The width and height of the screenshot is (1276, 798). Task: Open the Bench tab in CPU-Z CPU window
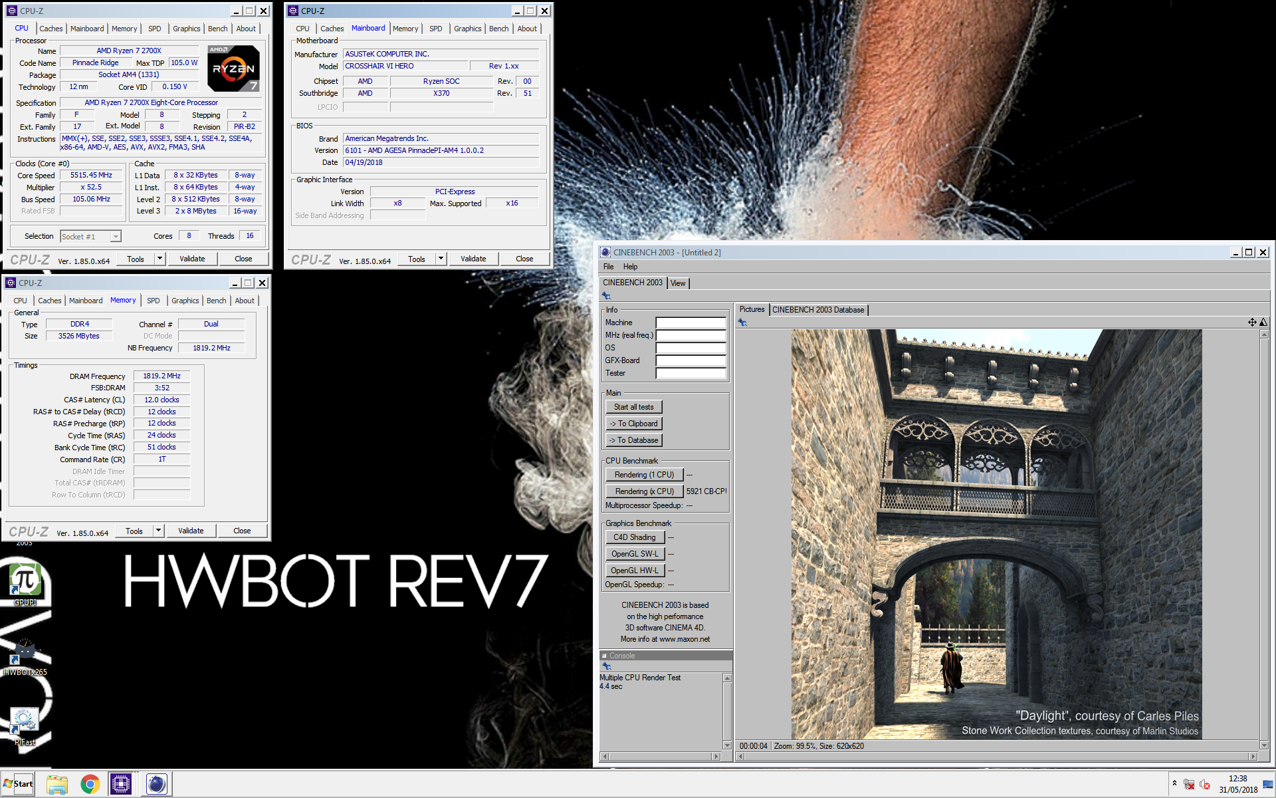[x=218, y=29]
